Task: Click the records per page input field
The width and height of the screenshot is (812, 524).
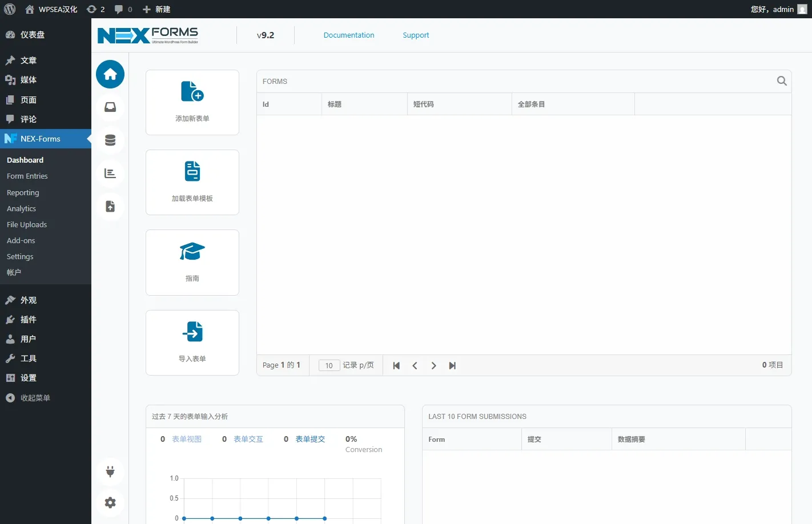Action: click(329, 366)
